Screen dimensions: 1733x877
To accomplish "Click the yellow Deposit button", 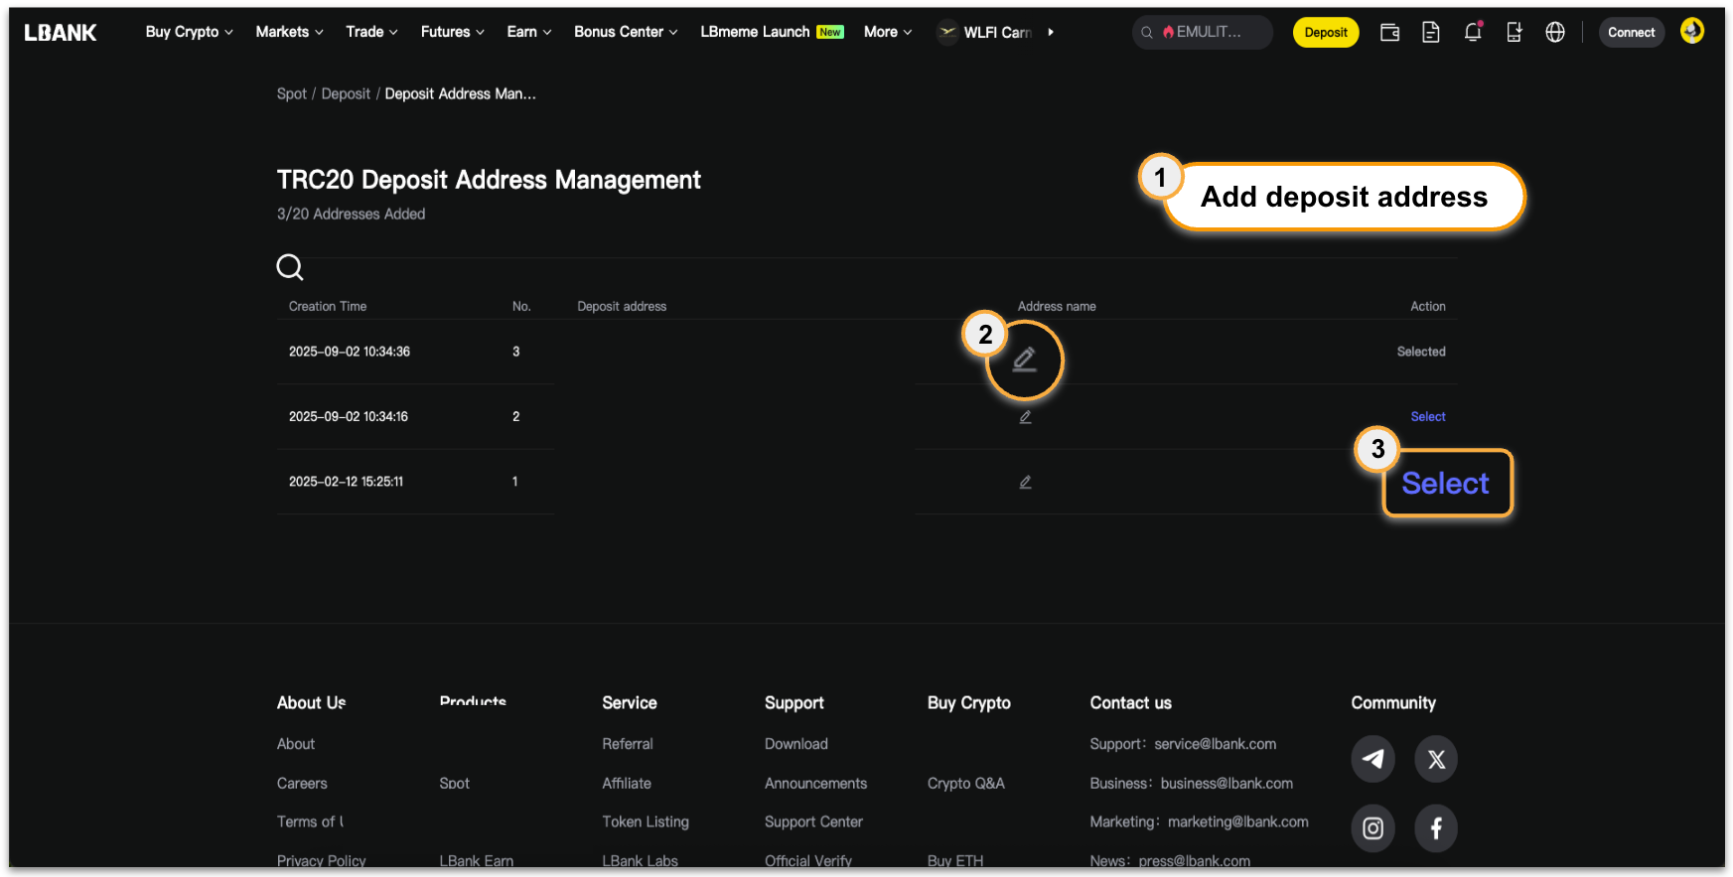I will tap(1326, 33).
